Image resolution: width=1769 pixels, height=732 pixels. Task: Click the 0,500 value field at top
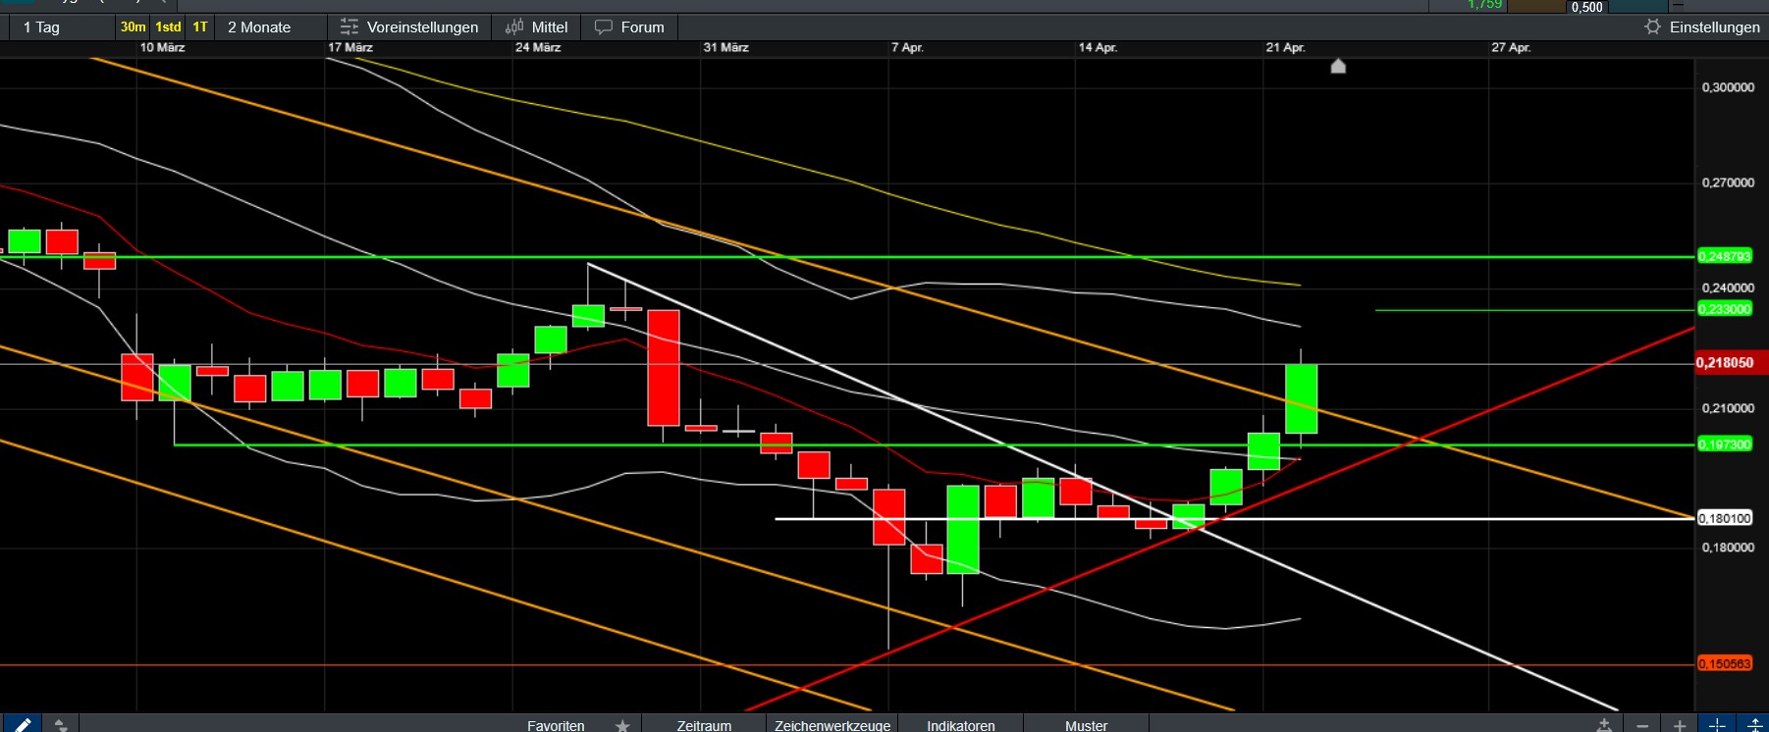[x=1586, y=7]
